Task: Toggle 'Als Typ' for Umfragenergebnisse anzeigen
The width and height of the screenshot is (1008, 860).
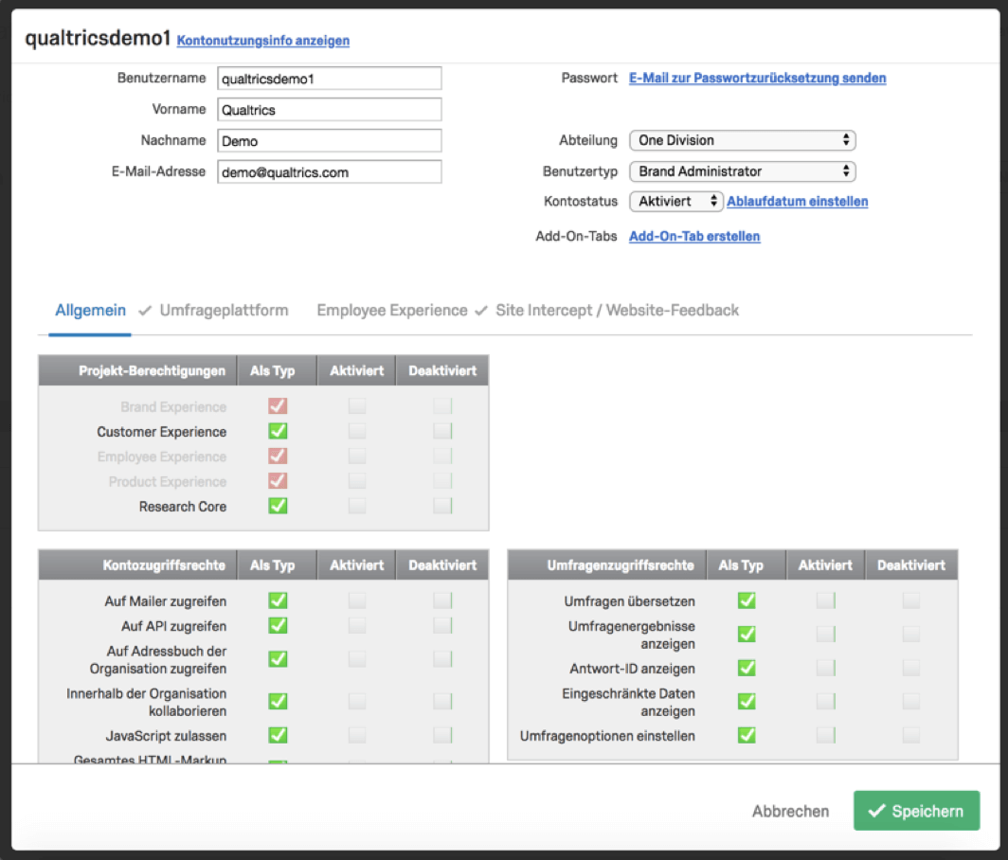Action: [x=747, y=635]
